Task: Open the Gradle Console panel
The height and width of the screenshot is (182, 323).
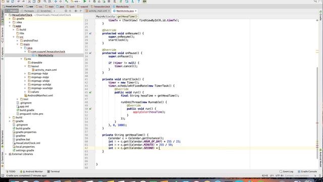Action: click(x=307, y=171)
